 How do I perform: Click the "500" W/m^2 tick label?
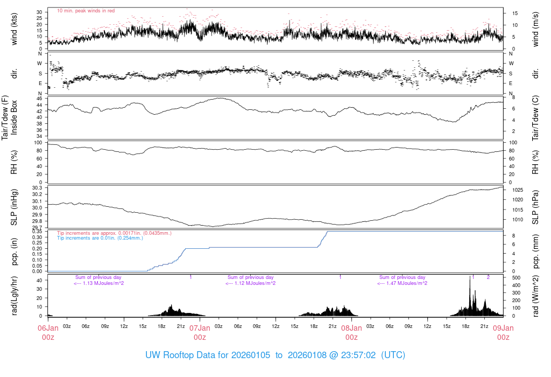pyautogui.click(x=516, y=278)
